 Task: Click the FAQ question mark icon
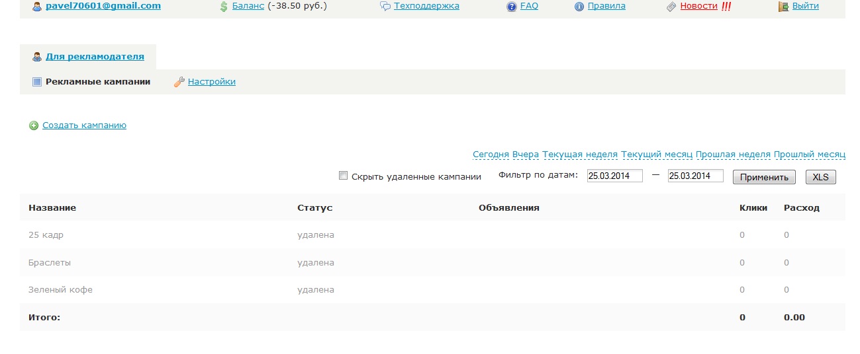click(512, 7)
